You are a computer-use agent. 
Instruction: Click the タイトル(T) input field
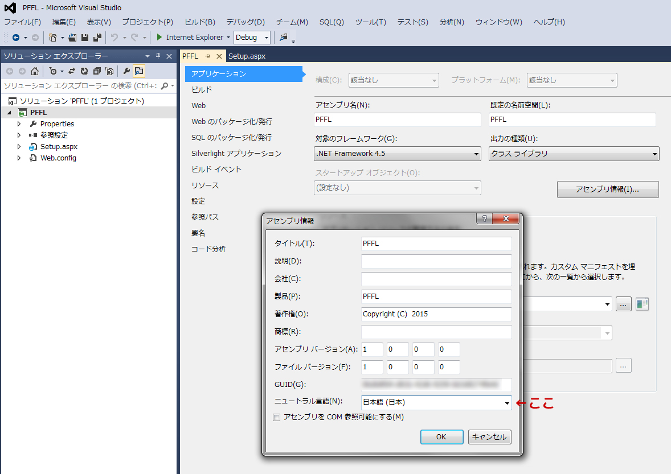(x=436, y=244)
